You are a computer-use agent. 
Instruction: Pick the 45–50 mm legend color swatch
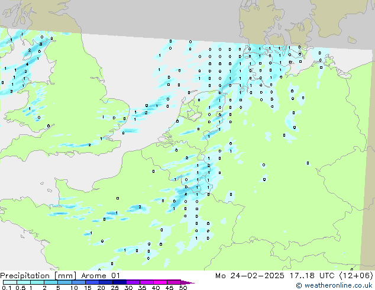(174, 282)
